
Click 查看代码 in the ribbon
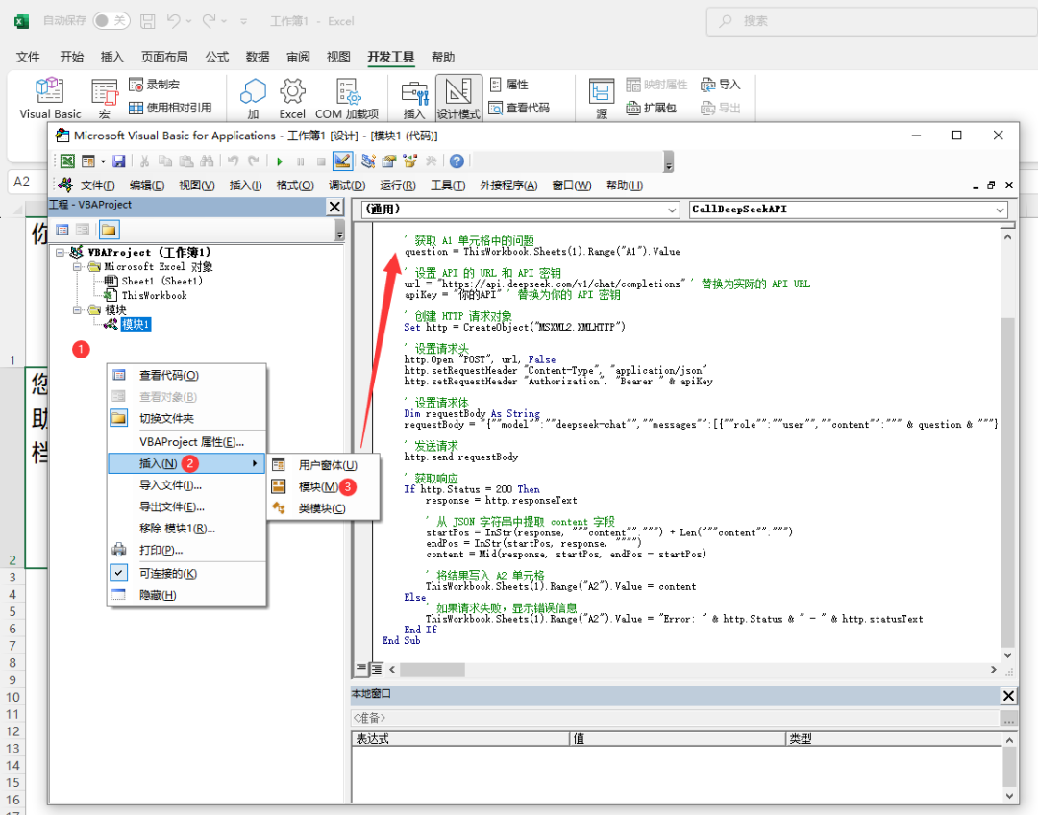point(519,108)
